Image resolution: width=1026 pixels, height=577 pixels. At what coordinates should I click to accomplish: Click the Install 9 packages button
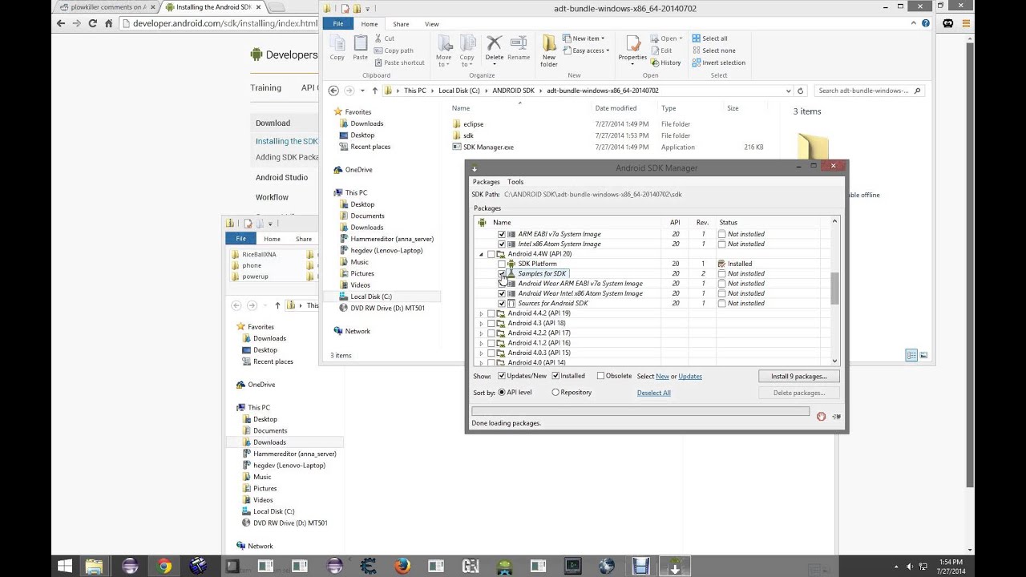(799, 376)
